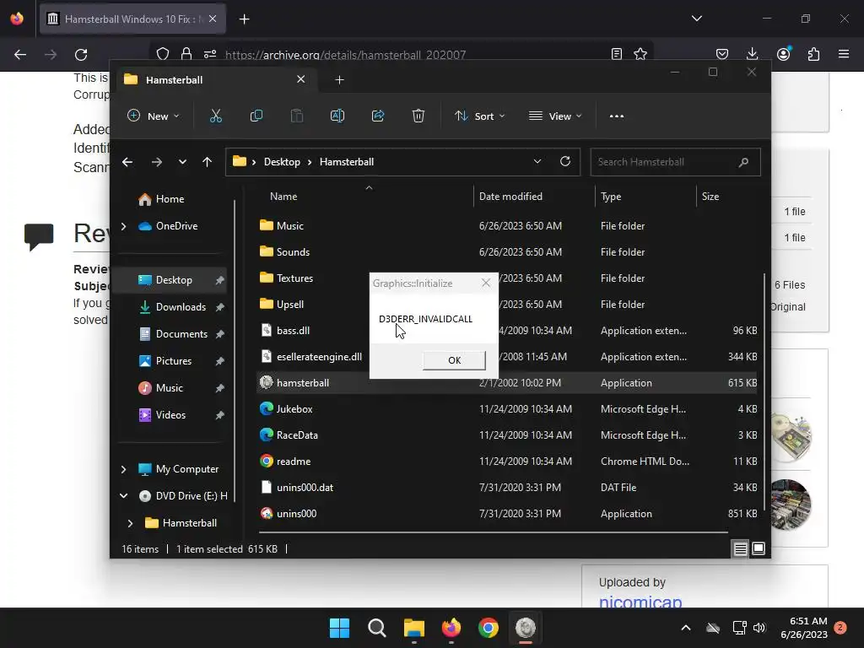This screenshot has height=648, width=864.
Task: Select the Jukebox file
Action: click(294, 409)
